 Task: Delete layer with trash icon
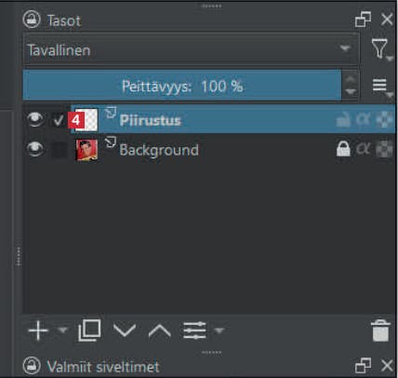pyautogui.click(x=380, y=331)
